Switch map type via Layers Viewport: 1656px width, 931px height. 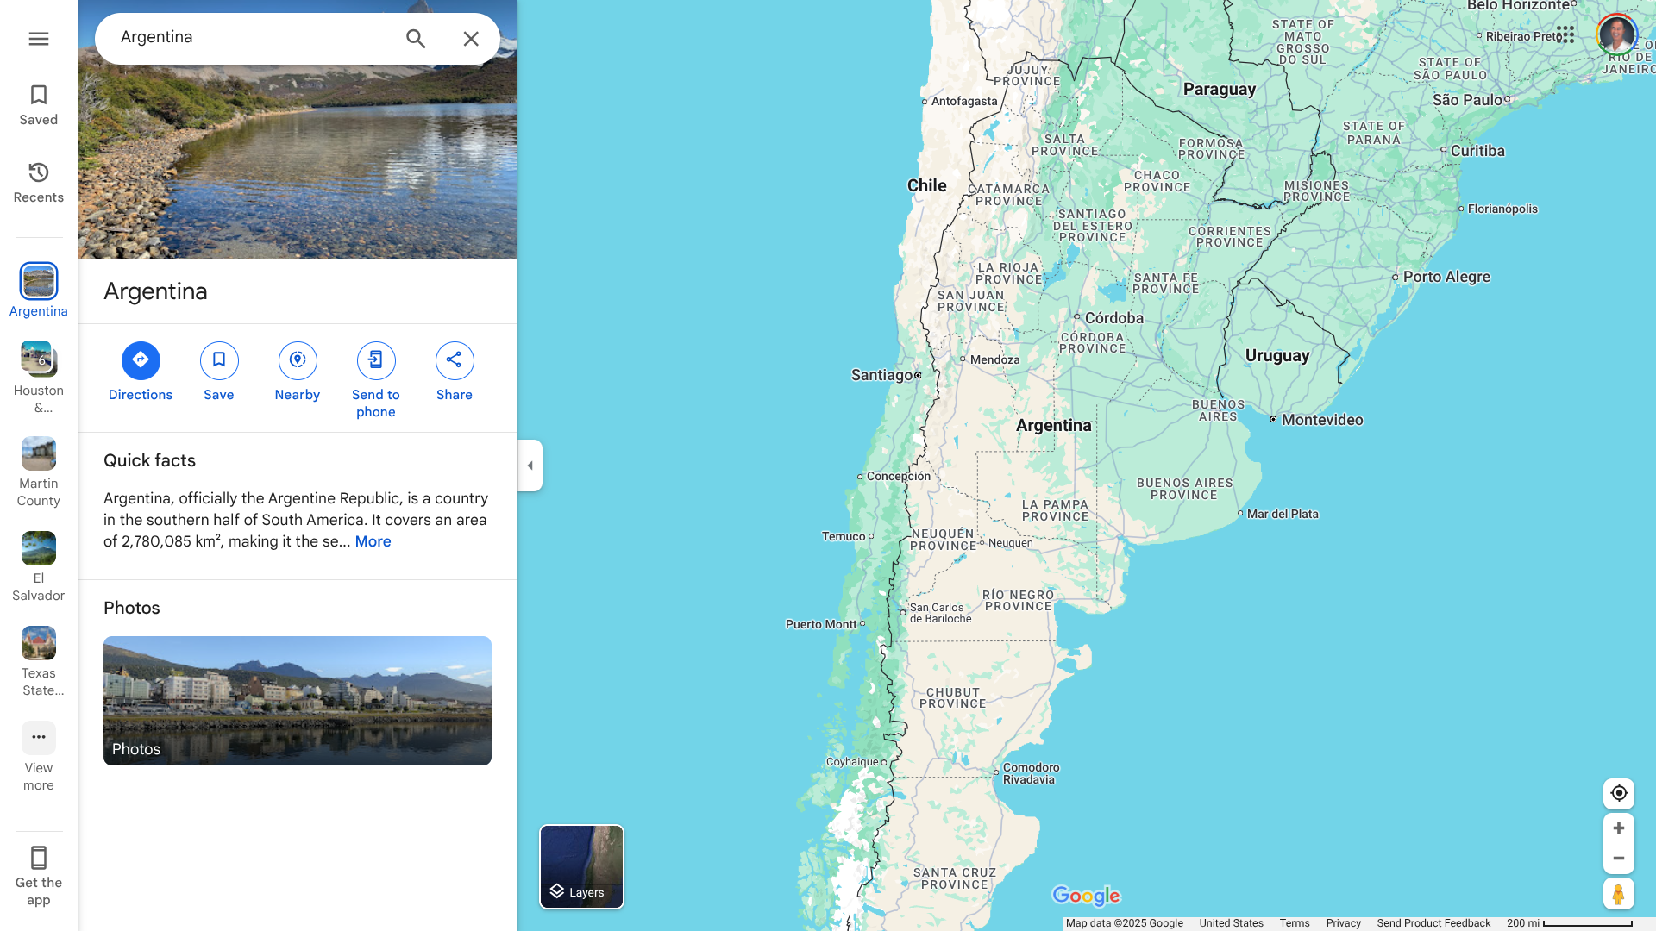tap(581, 866)
